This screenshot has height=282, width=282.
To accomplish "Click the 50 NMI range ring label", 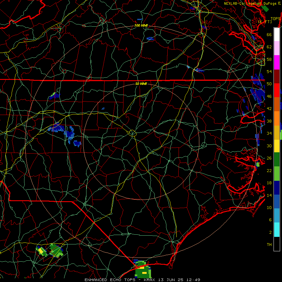I will (141, 84).
